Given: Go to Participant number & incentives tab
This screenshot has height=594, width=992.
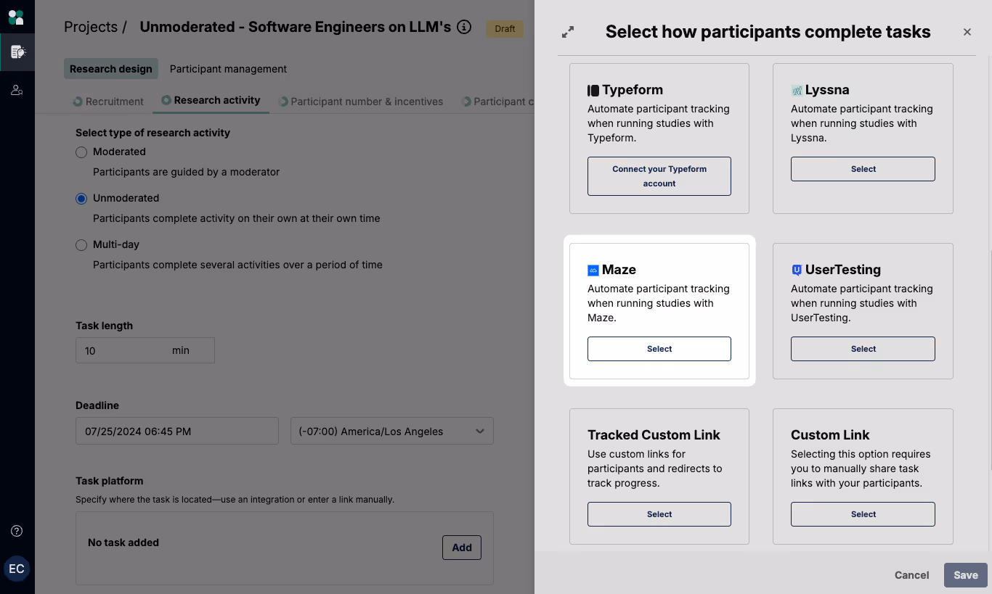Looking at the screenshot, I should [361, 102].
